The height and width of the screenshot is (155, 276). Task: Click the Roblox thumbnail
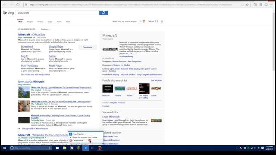pos(132,88)
